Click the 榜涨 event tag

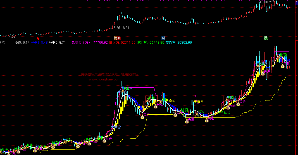(117, 38)
